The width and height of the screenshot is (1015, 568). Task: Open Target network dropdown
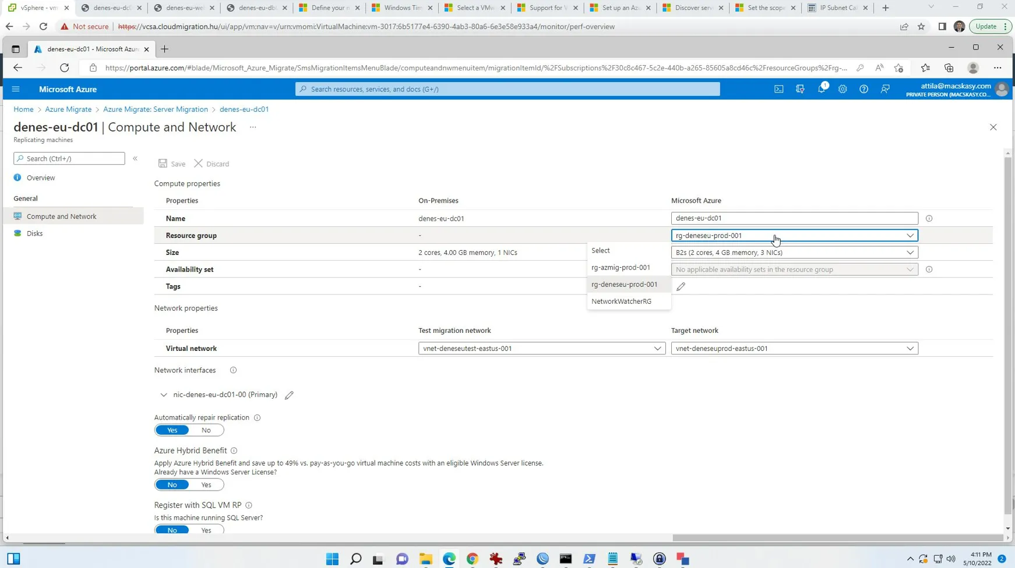(x=794, y=349)
